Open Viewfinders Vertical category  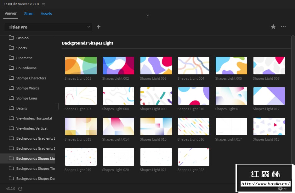27,128
